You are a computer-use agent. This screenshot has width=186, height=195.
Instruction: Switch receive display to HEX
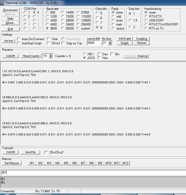(x=84, y=54)
